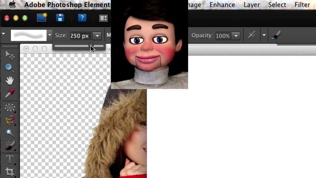Expand the arrow next to airbrush icon

(x=264, y=35)
